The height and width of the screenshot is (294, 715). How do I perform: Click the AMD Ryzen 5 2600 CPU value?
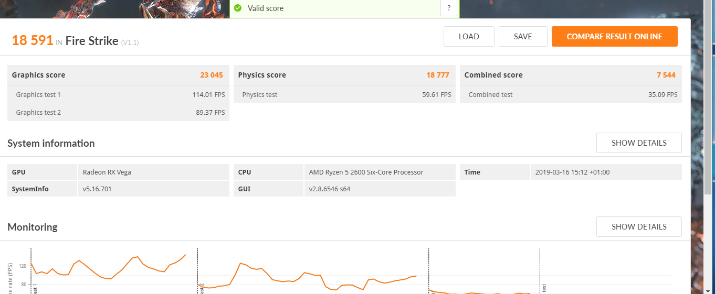coord(366,172)
